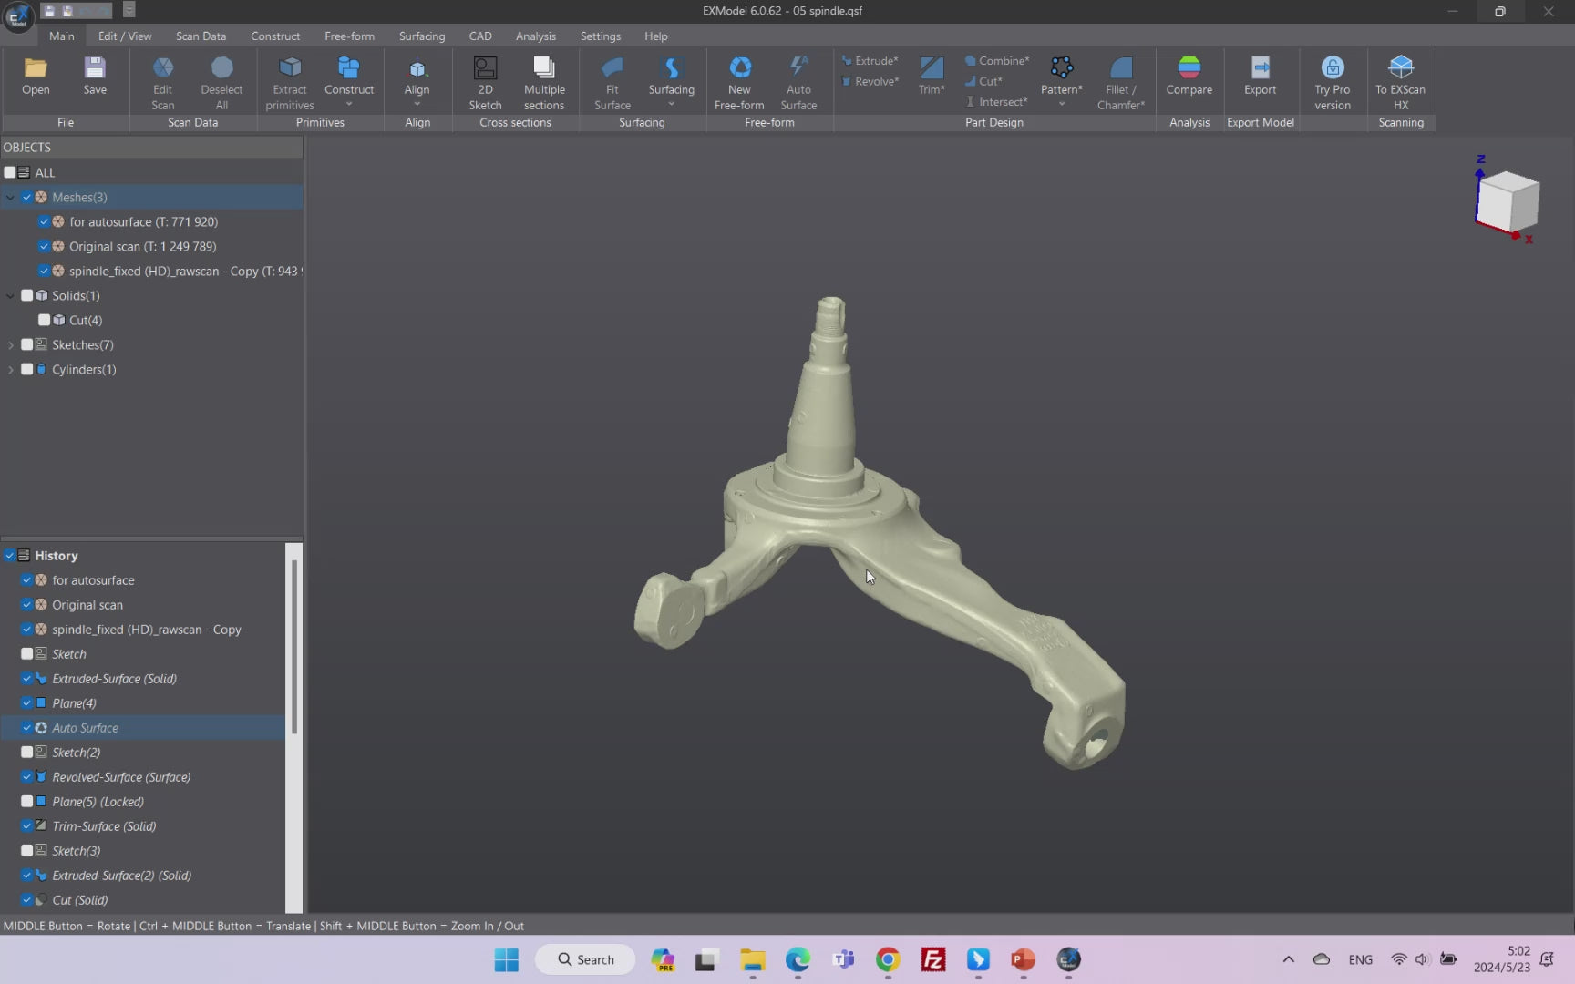Check the Cut(4) solid checkbox
The width and height of the screenshot is (1575, 984).
[44, 320]
